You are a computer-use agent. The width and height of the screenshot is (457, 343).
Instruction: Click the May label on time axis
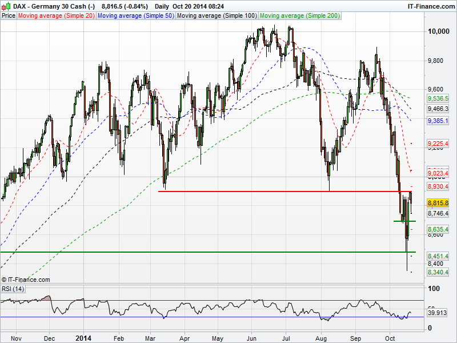click(x=218, y=338)
